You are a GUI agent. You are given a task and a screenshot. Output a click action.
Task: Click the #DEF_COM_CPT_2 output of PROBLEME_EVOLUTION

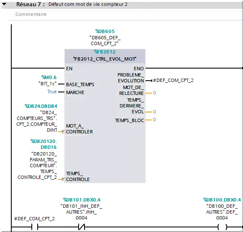[173, 80]
